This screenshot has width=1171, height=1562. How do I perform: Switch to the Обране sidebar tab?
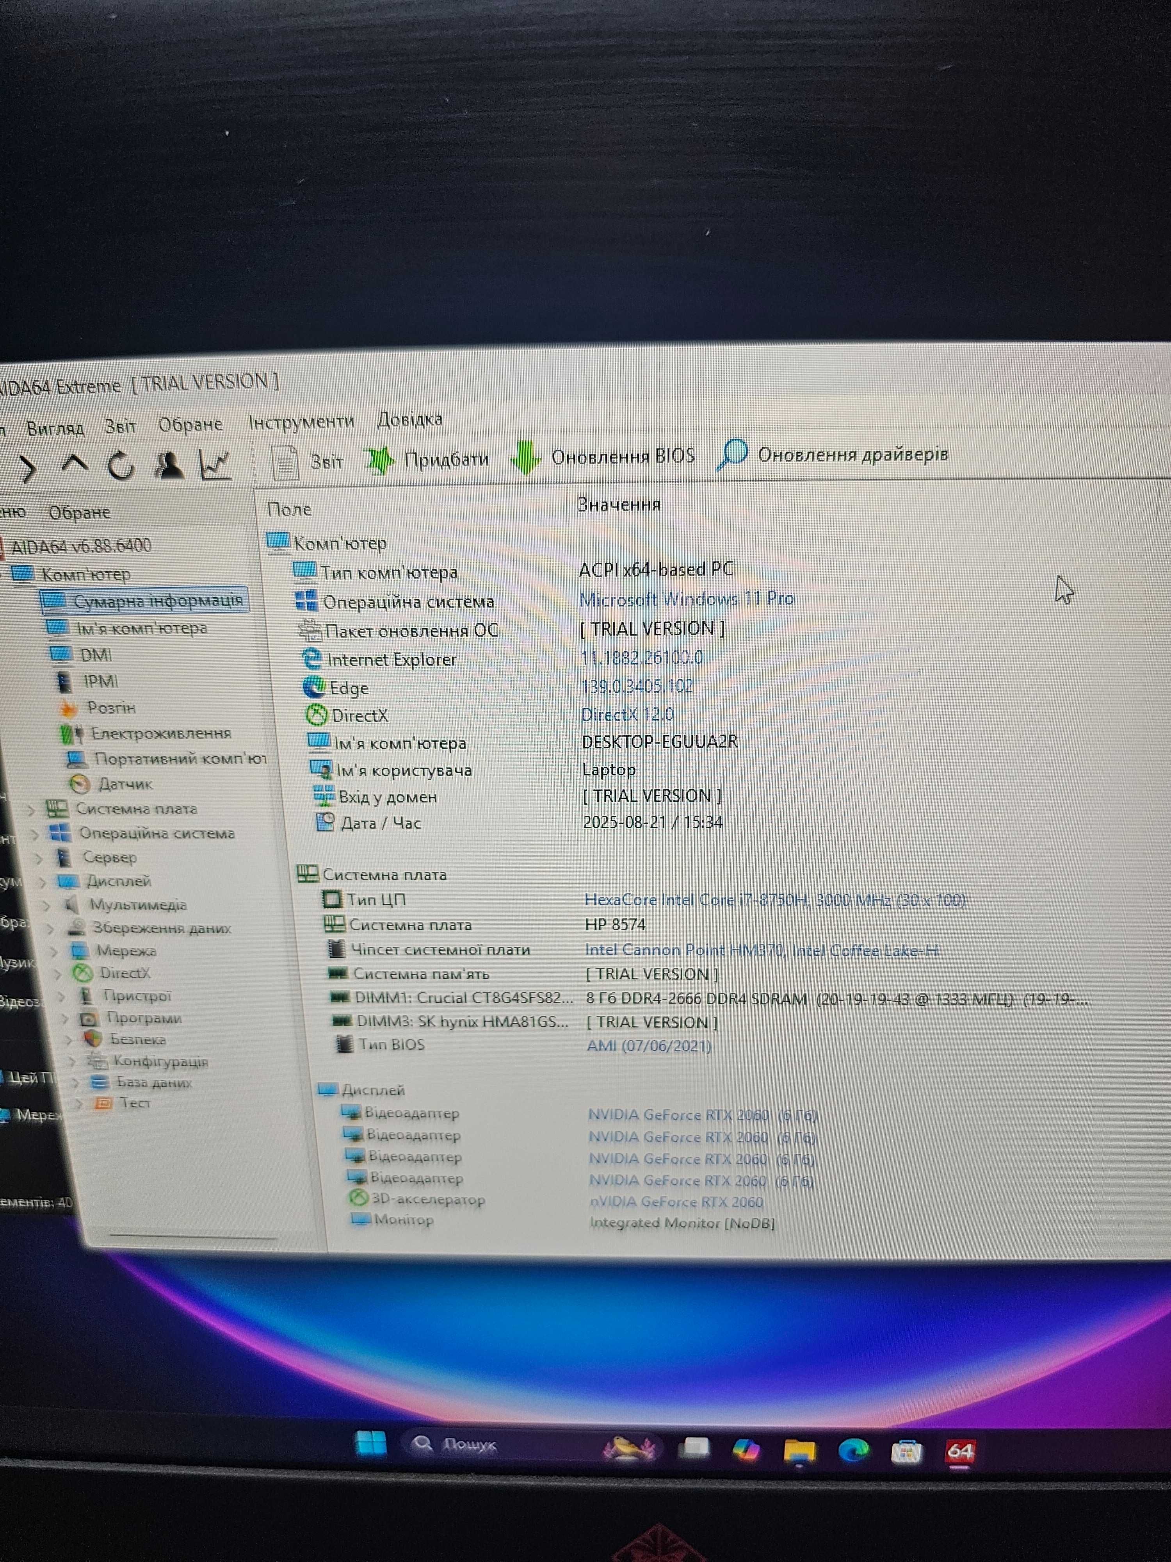coord(79,513)
